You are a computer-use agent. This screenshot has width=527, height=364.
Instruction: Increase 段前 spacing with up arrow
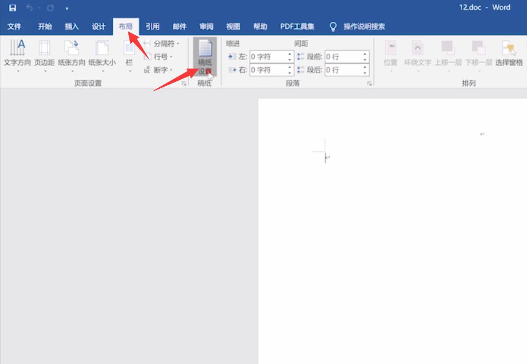(x=365, y=53)
